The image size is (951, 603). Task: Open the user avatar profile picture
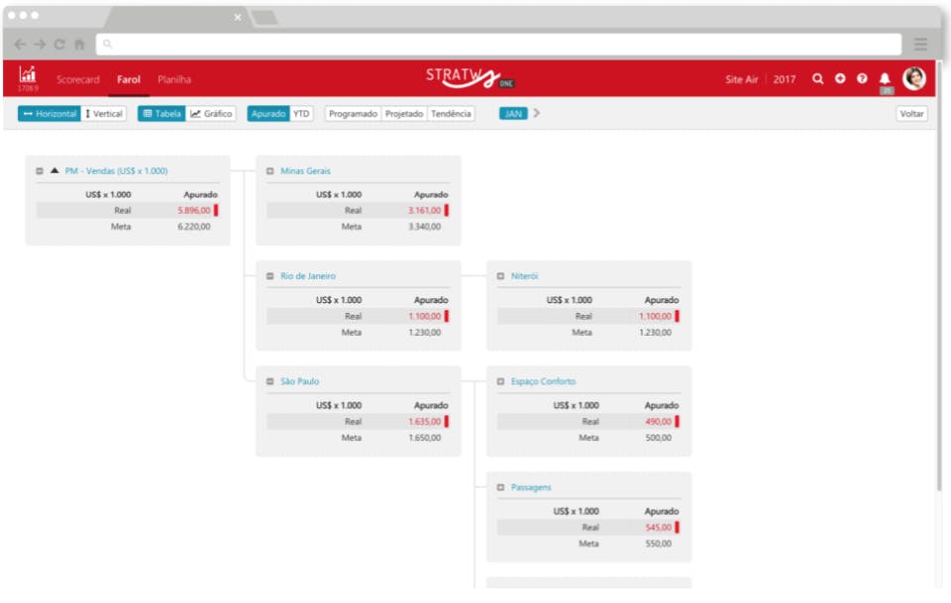point(914,78)
